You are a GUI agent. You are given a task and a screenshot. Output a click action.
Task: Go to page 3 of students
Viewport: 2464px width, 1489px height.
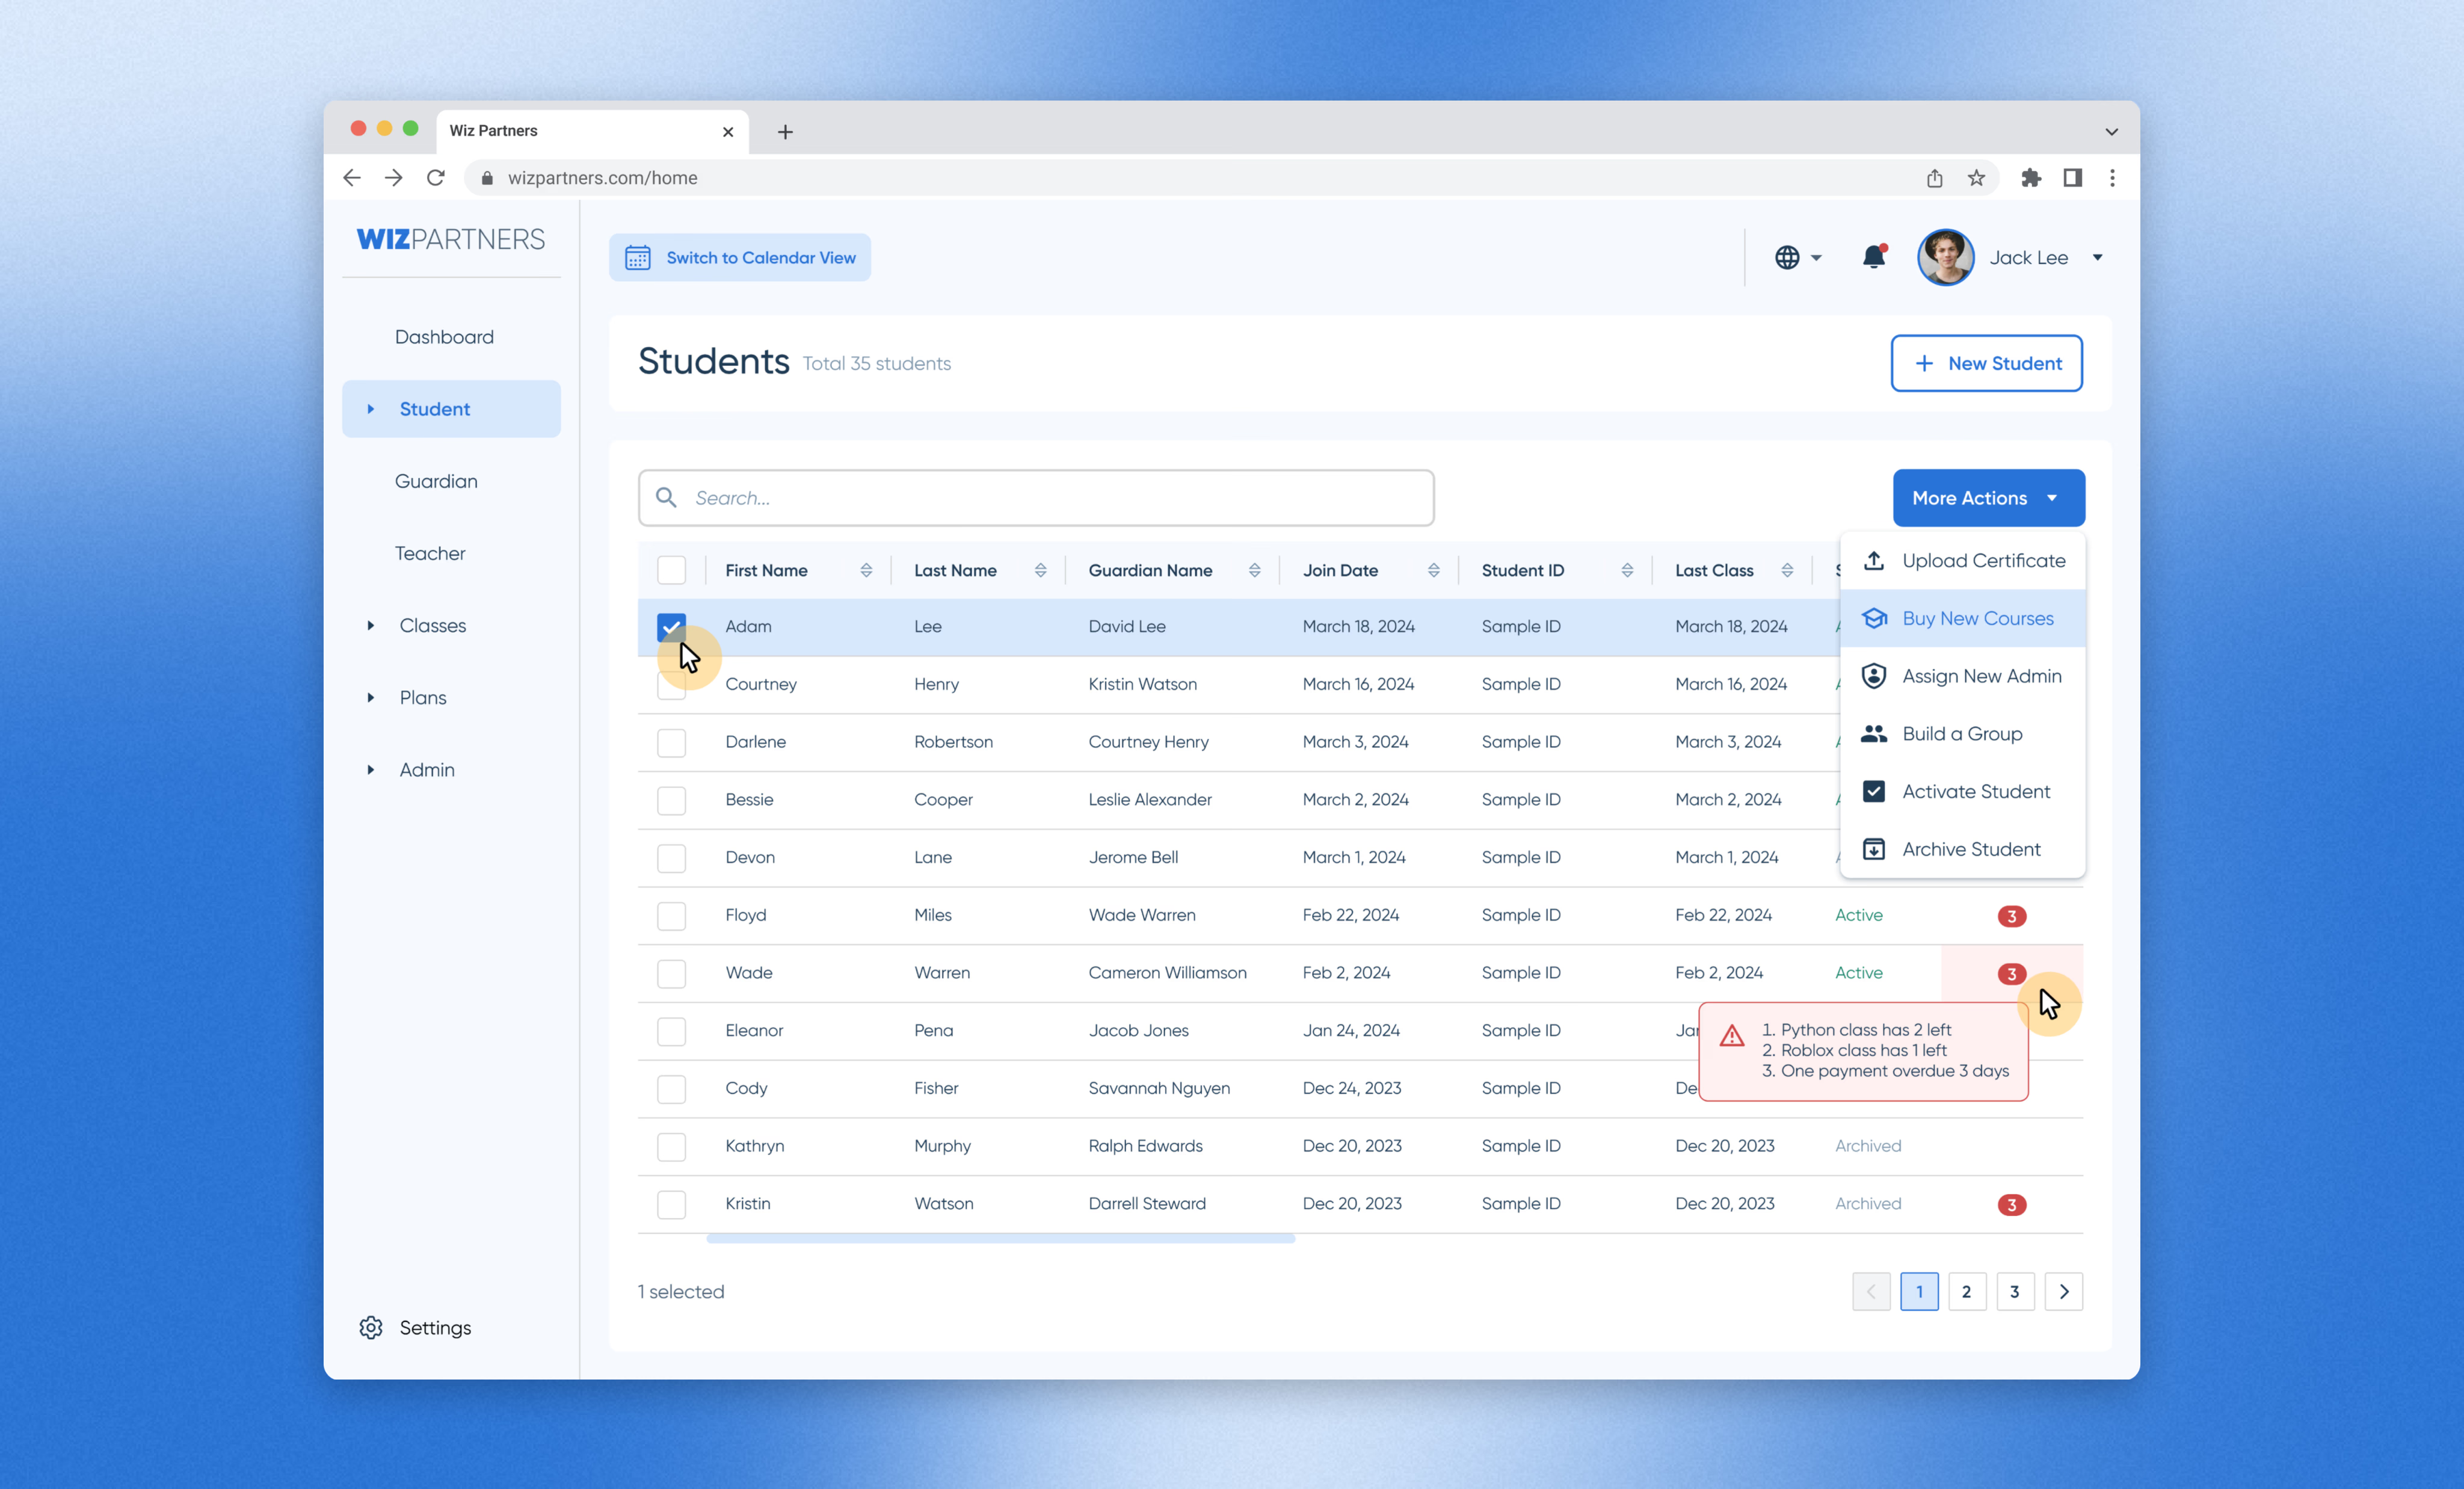click(x=2014, y=1291)
